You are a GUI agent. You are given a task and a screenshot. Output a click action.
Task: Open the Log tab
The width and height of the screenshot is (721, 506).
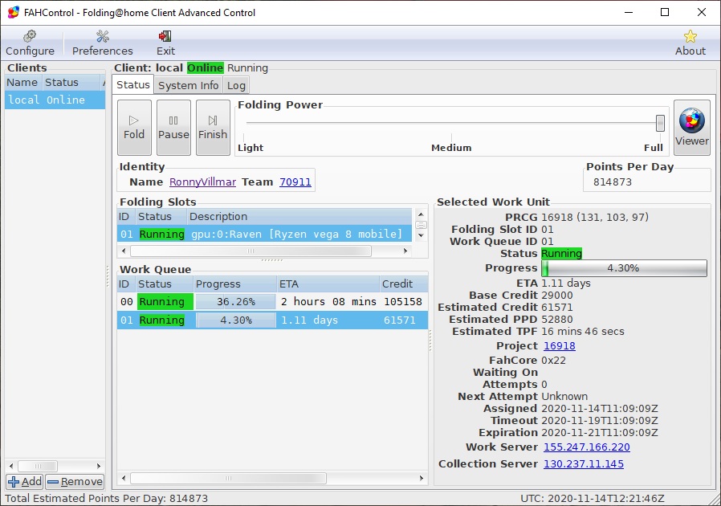pyautogui.click(x=236, y=86)
